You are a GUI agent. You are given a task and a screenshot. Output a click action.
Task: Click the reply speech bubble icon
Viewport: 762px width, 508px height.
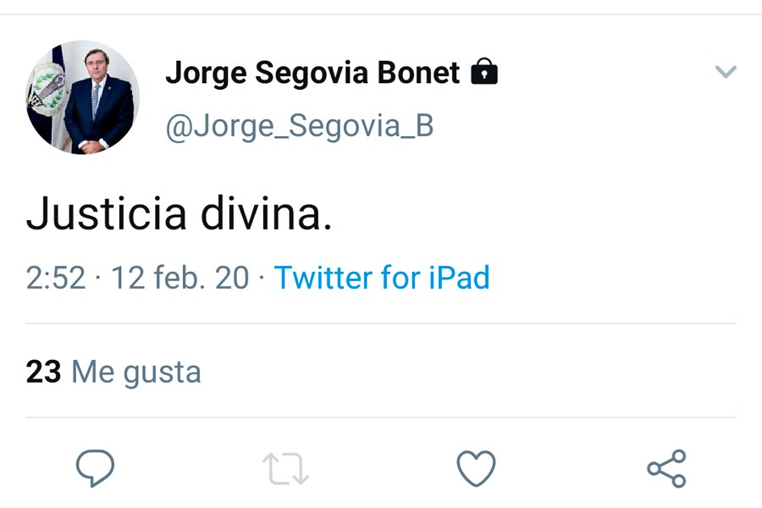(x=95, y=468)
